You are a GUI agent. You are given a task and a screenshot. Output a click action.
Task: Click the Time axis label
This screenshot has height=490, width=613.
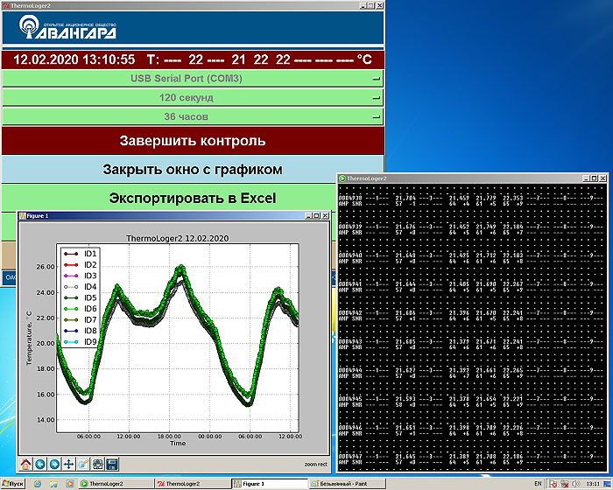point(178,443)
